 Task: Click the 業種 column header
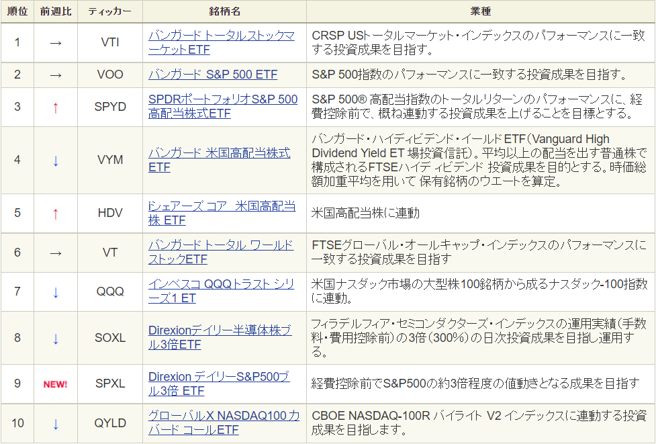480,11
